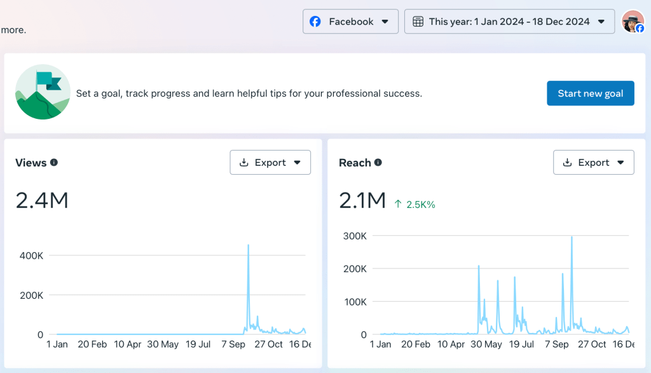Click the green up-arrow trend icon beside 2.5K%
Screen dimensions: 651x373
398,204
